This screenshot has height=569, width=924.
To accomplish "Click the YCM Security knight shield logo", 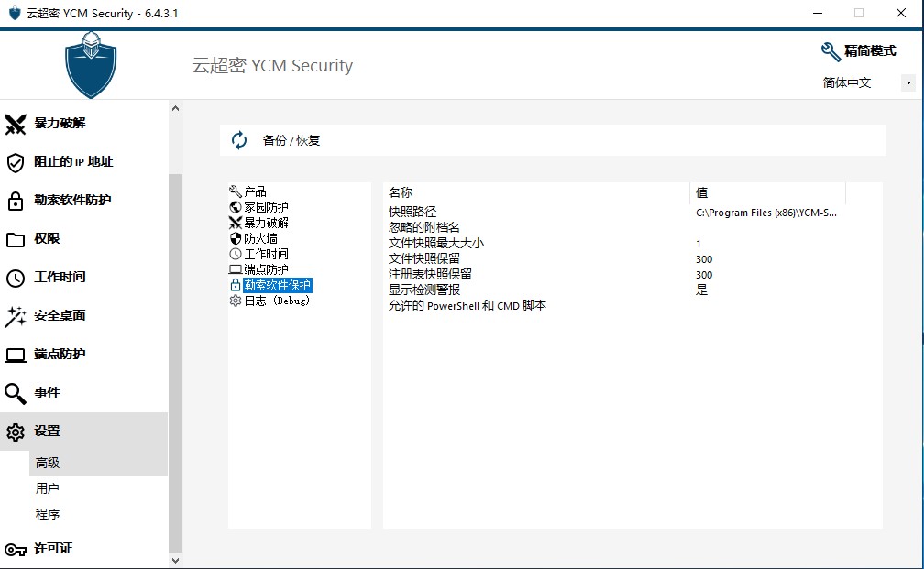I will point(91,65).
